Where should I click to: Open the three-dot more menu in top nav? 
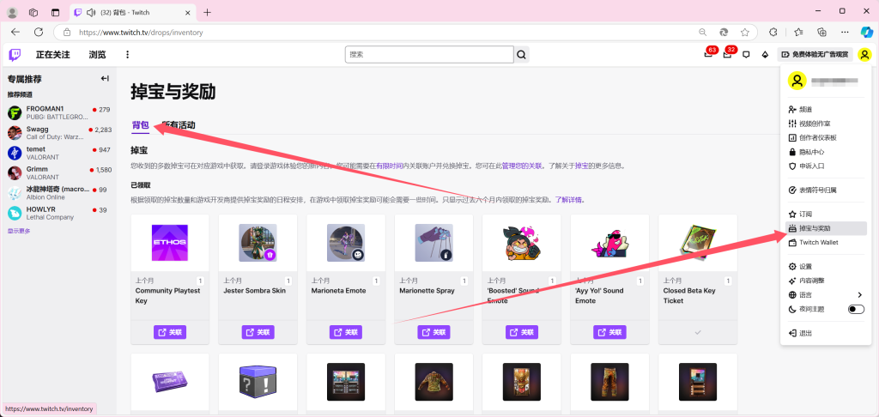coord(127,54)
